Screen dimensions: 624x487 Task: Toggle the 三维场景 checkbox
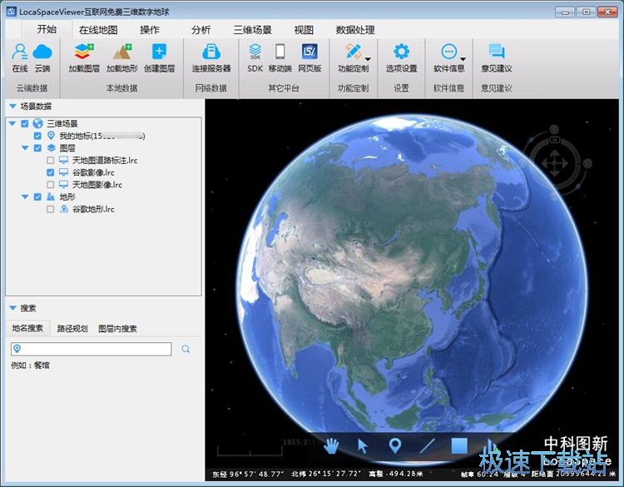(x=25, y=123)
